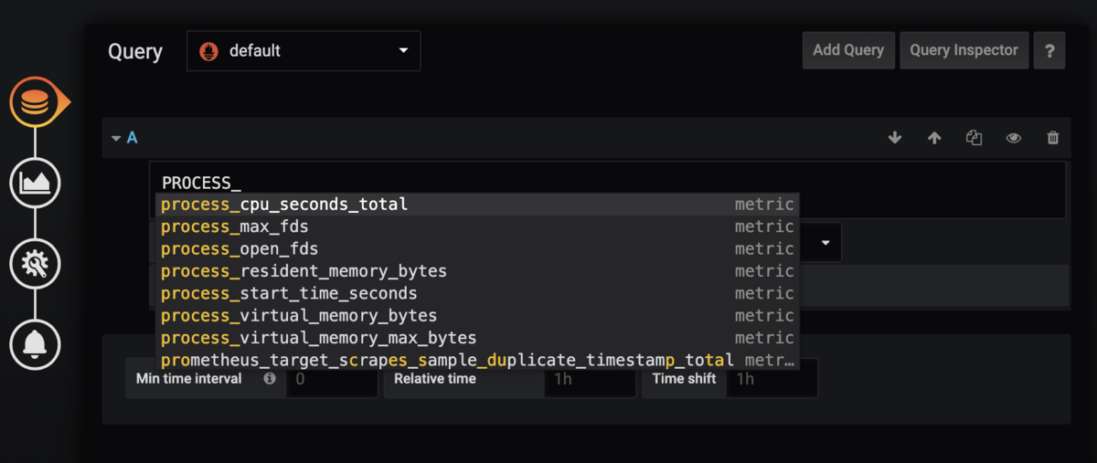This screenshot has height=463, width=1097.
Task: Open the General settings gear-wrench icon
Action: (x=36, y=264)
